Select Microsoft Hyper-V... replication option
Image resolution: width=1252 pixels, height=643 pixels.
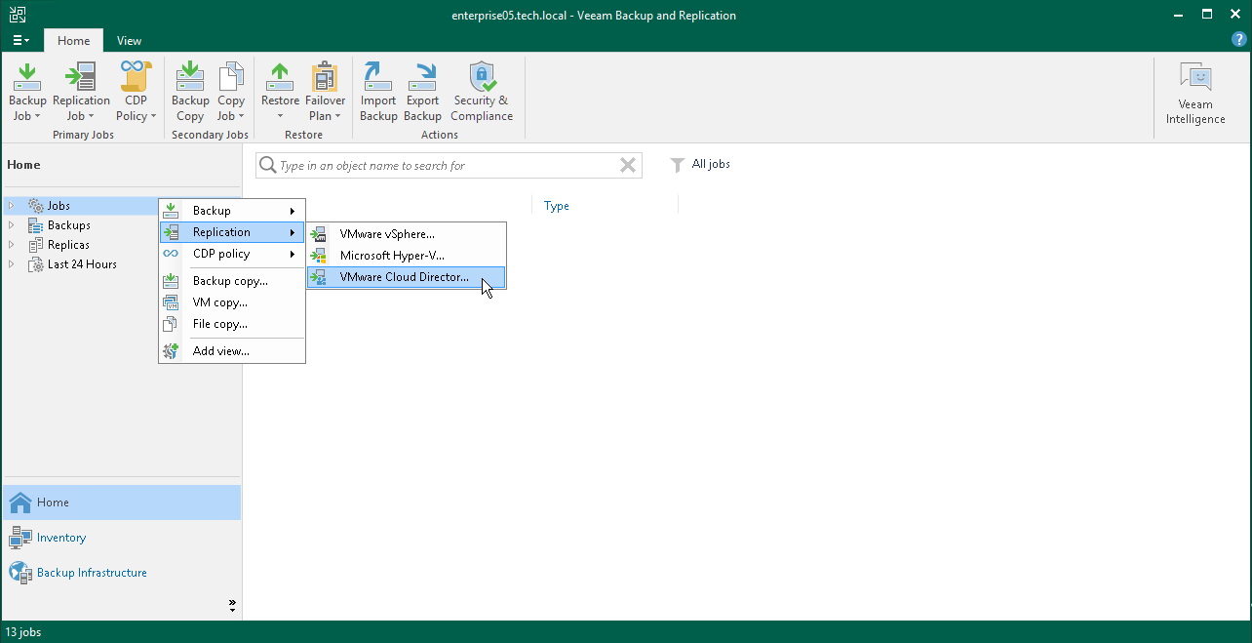407,256
